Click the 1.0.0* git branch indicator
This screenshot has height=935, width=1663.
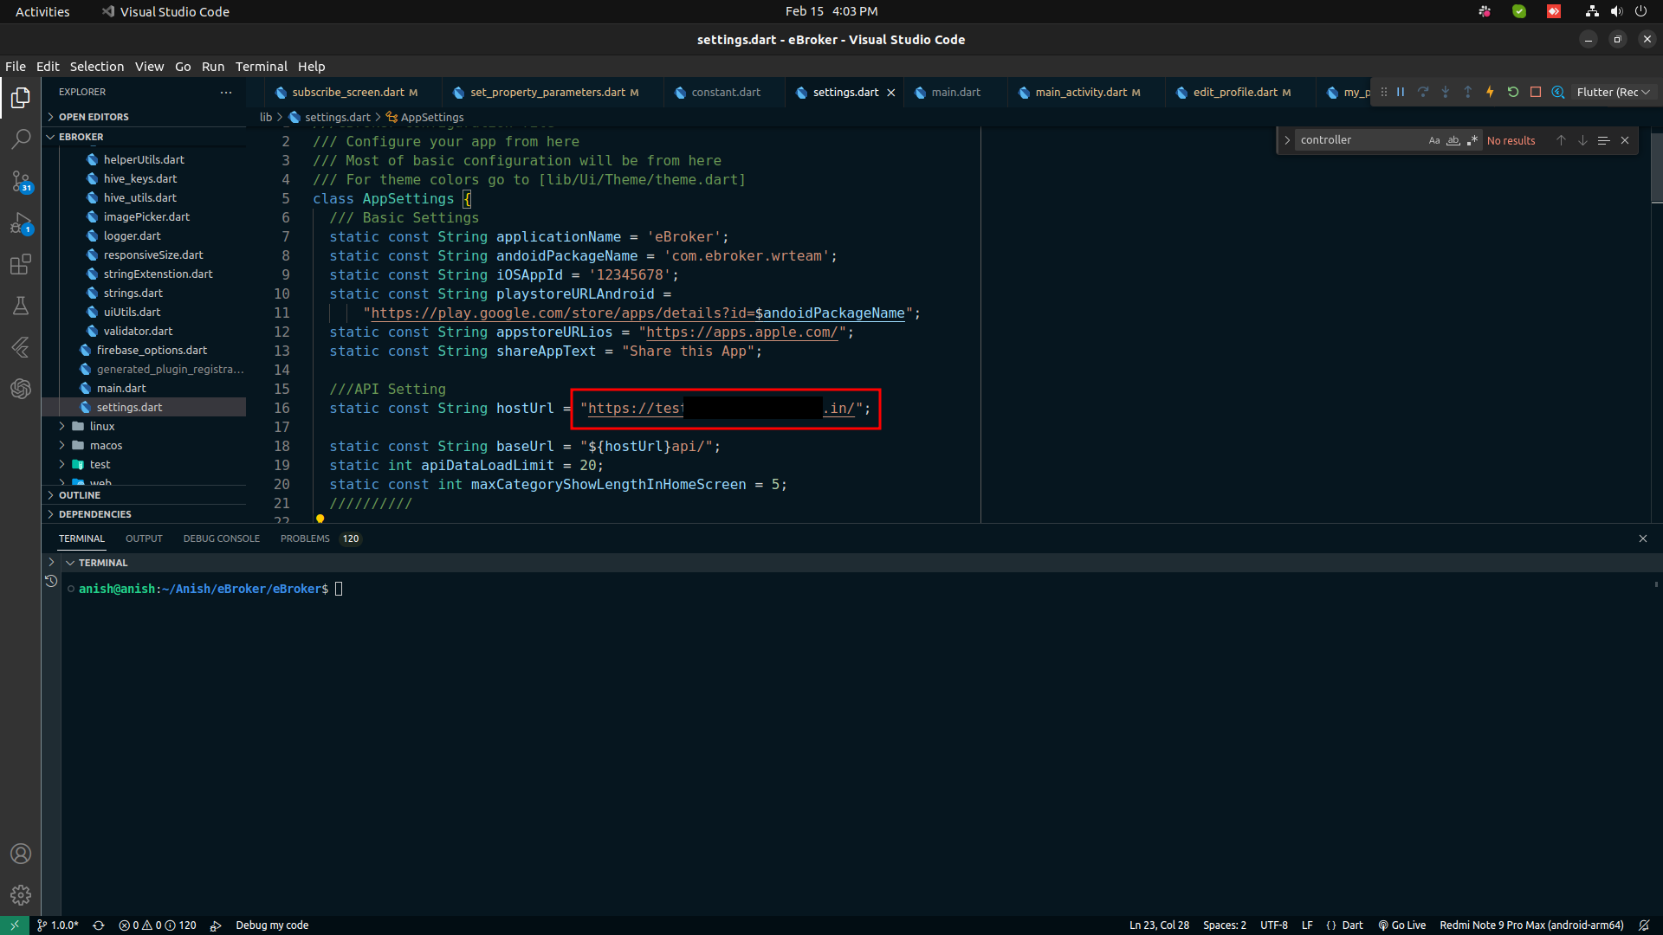(57, 925)
